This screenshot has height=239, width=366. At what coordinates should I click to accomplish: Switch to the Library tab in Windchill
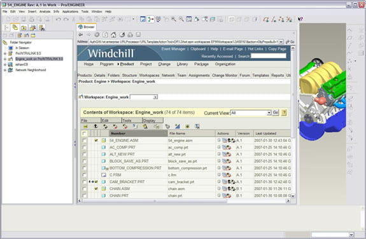click(x=182, y=64)
